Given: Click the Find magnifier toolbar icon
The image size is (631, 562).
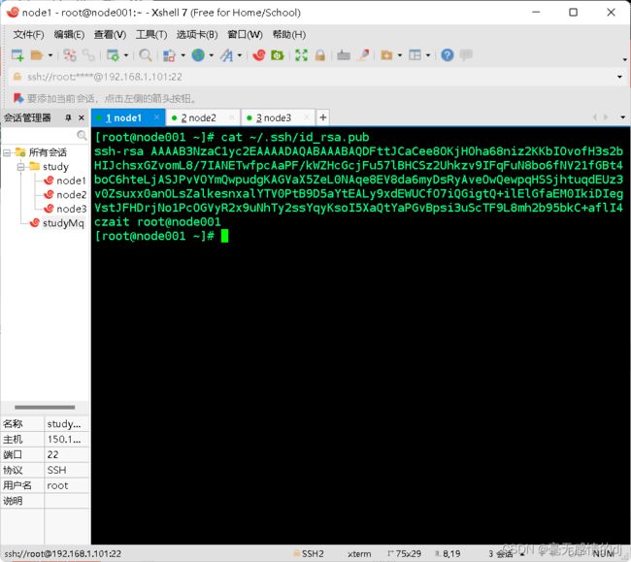Looking at the screenshot, I should coord(146,55).
